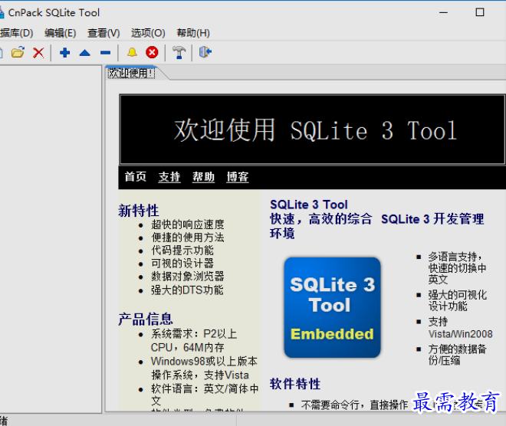Click the text 支持 Vista/Win2008
This screenshot has height=426, width=506.
point(461,328)
